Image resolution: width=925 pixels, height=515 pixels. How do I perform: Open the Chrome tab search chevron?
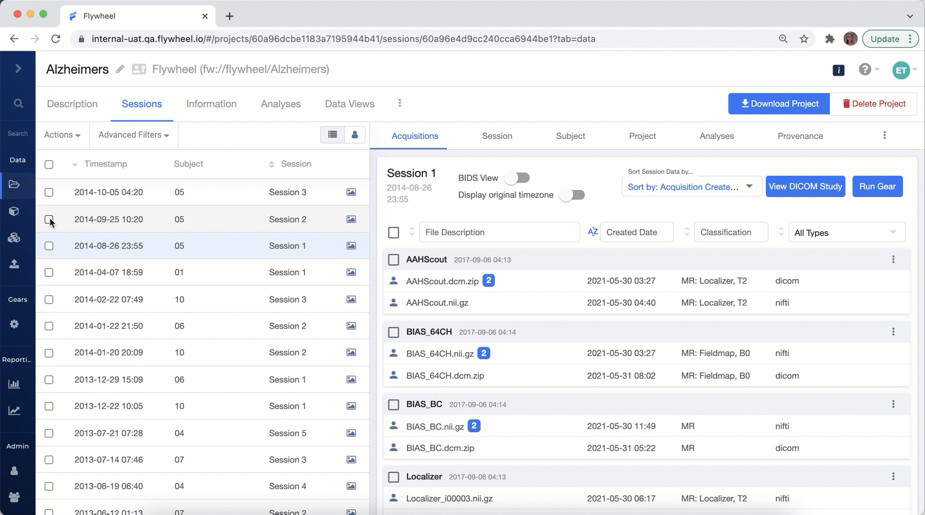(909, 16)
